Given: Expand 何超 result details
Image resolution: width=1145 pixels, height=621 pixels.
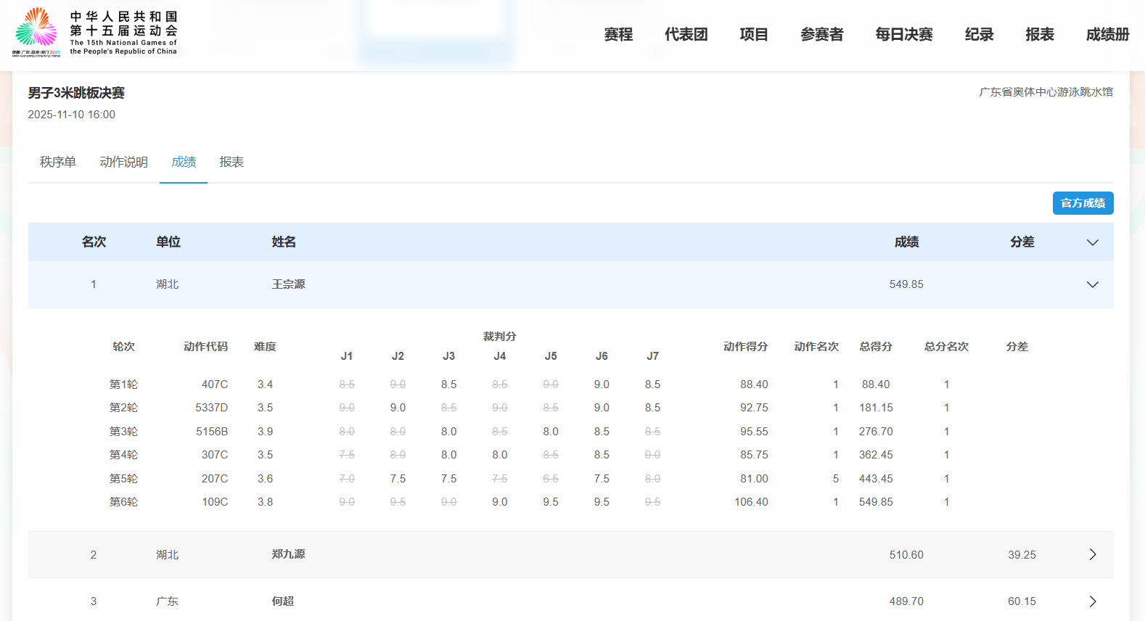Looking at the screenshot, I should 1092,601.
